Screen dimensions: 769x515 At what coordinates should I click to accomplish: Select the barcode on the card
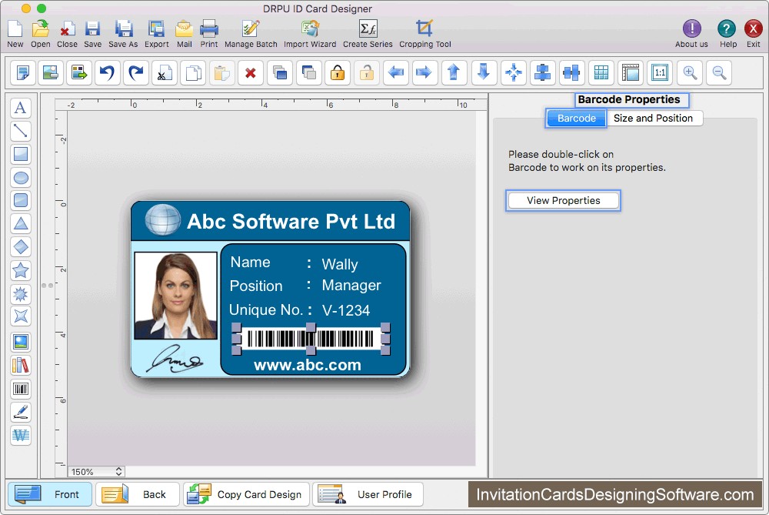(311, 339)
